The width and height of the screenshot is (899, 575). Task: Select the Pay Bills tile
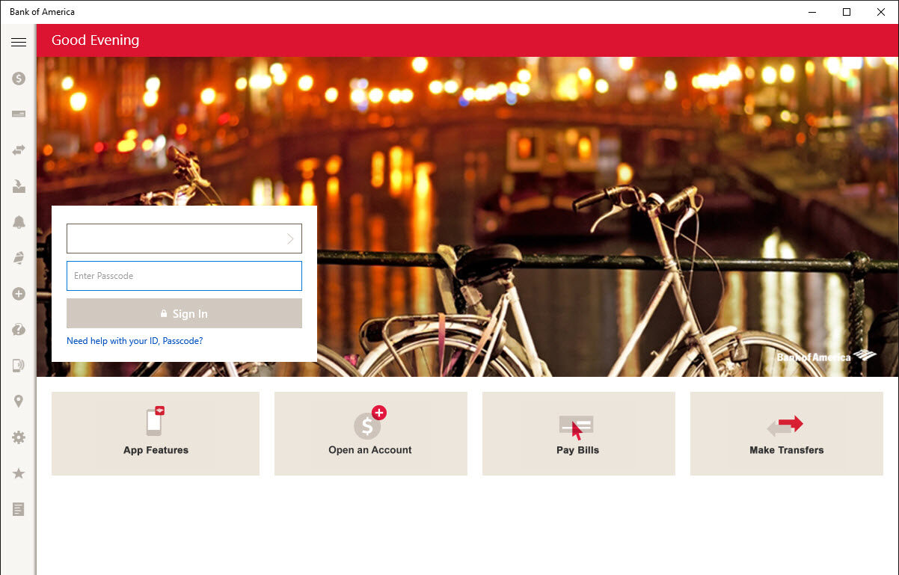click(x=578, y=434)
